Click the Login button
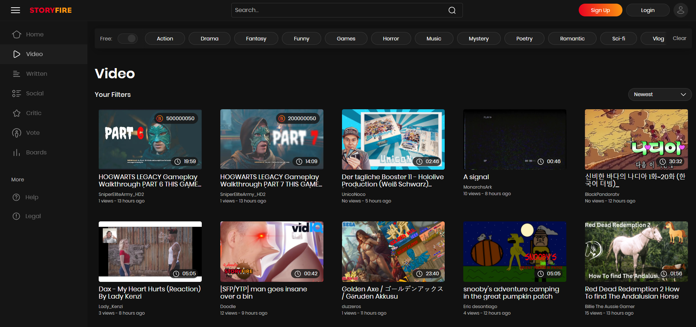 648,10
